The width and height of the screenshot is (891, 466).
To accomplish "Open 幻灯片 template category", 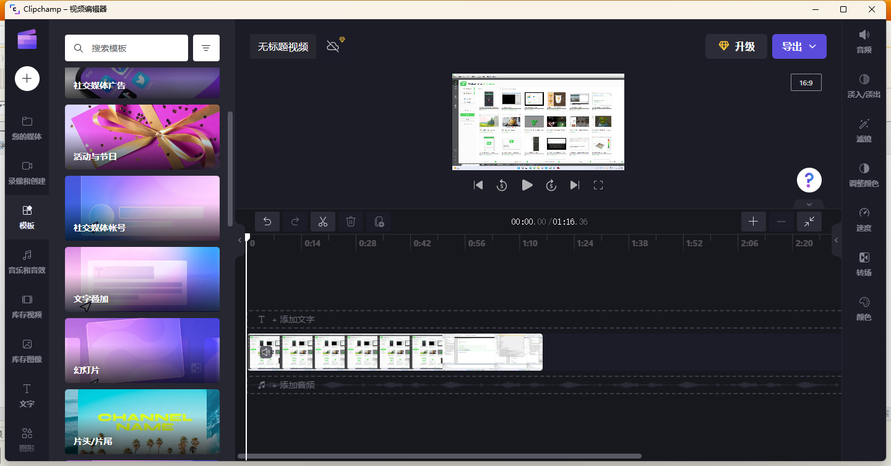I will [142, 350].
